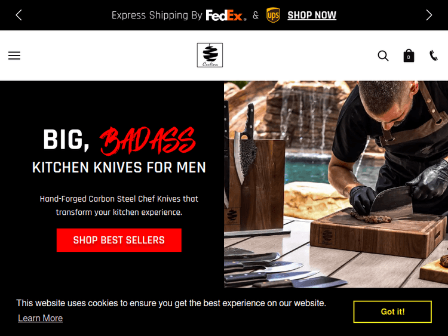The height and width of the screenshot is (336, 448).
Task: Click the search magnifier icon
Action: pyautogui.click(x=383, y=56)
